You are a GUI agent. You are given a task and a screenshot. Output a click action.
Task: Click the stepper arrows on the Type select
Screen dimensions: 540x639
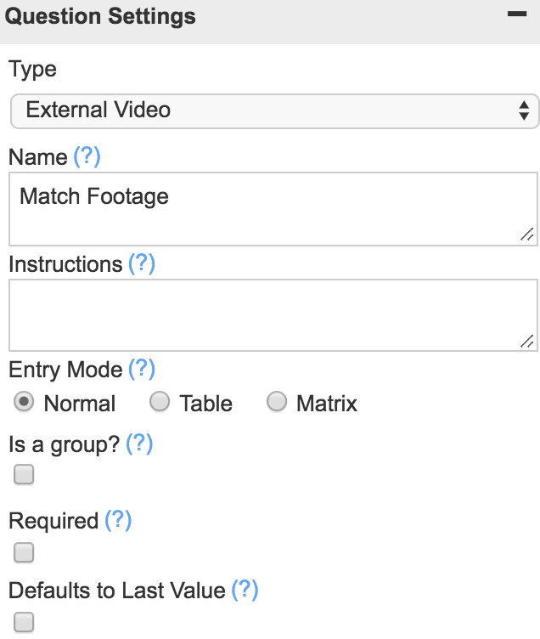pyautogui.click(x=524, y=110)
